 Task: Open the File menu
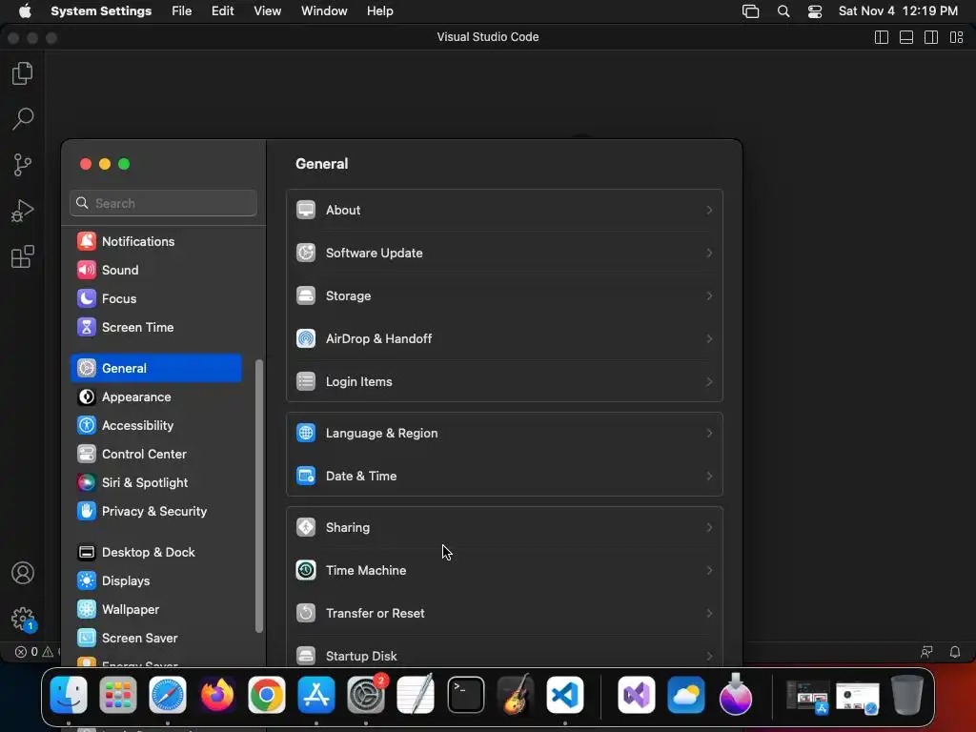click(x=182, y=11)
